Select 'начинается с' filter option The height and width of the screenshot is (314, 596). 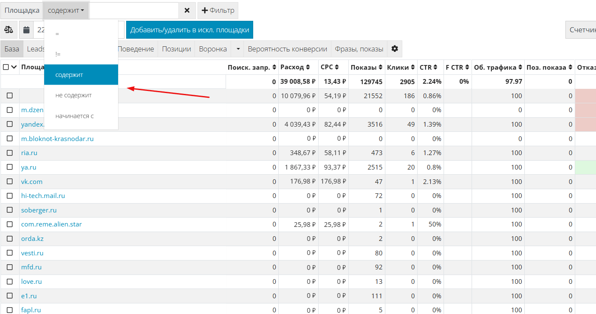click(x=75, y=116)
